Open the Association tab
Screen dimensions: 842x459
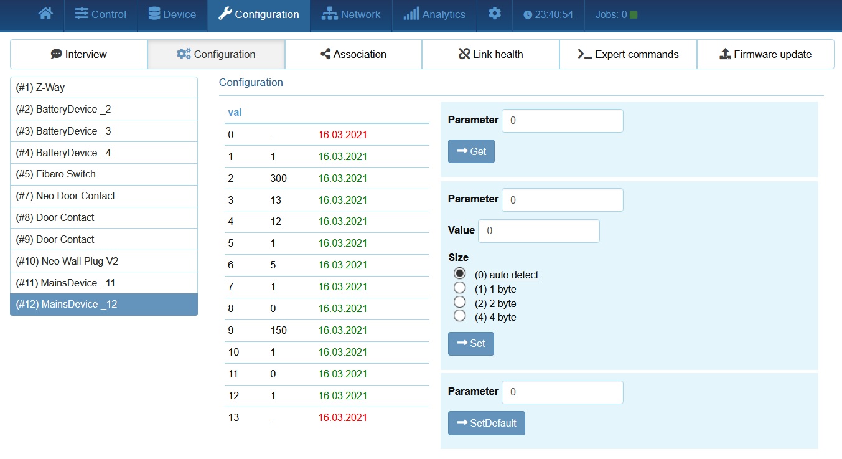coord(353,54)
